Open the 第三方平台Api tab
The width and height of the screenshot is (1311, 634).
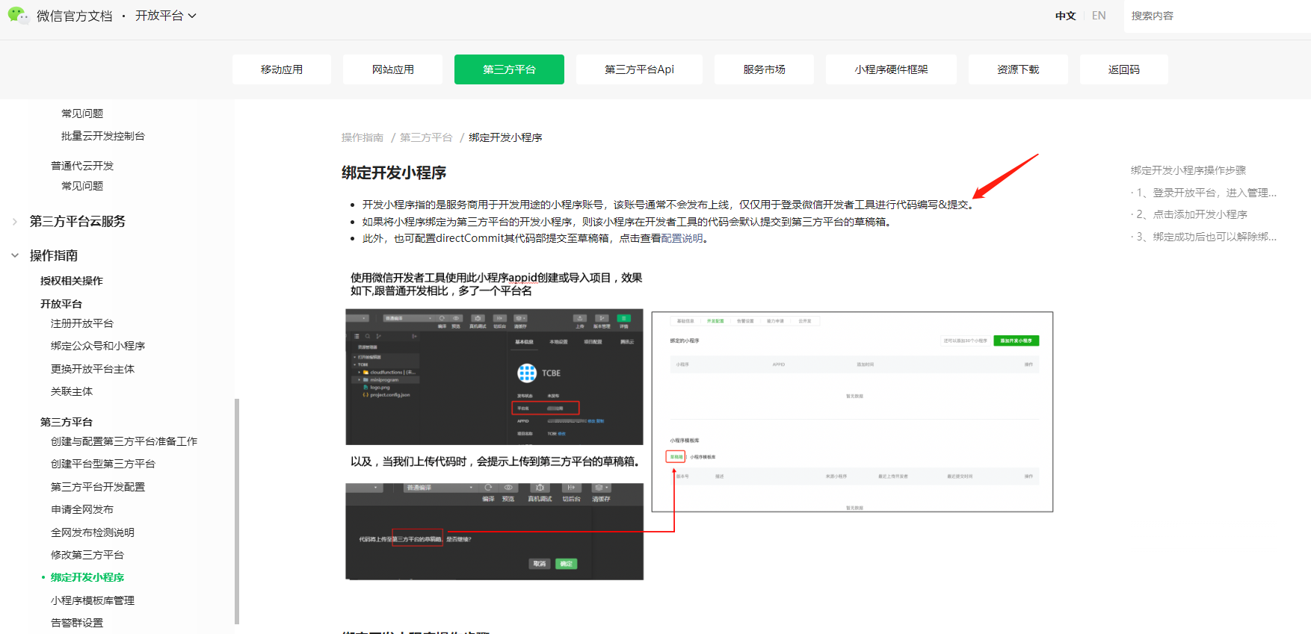click(x=639, y=69)
